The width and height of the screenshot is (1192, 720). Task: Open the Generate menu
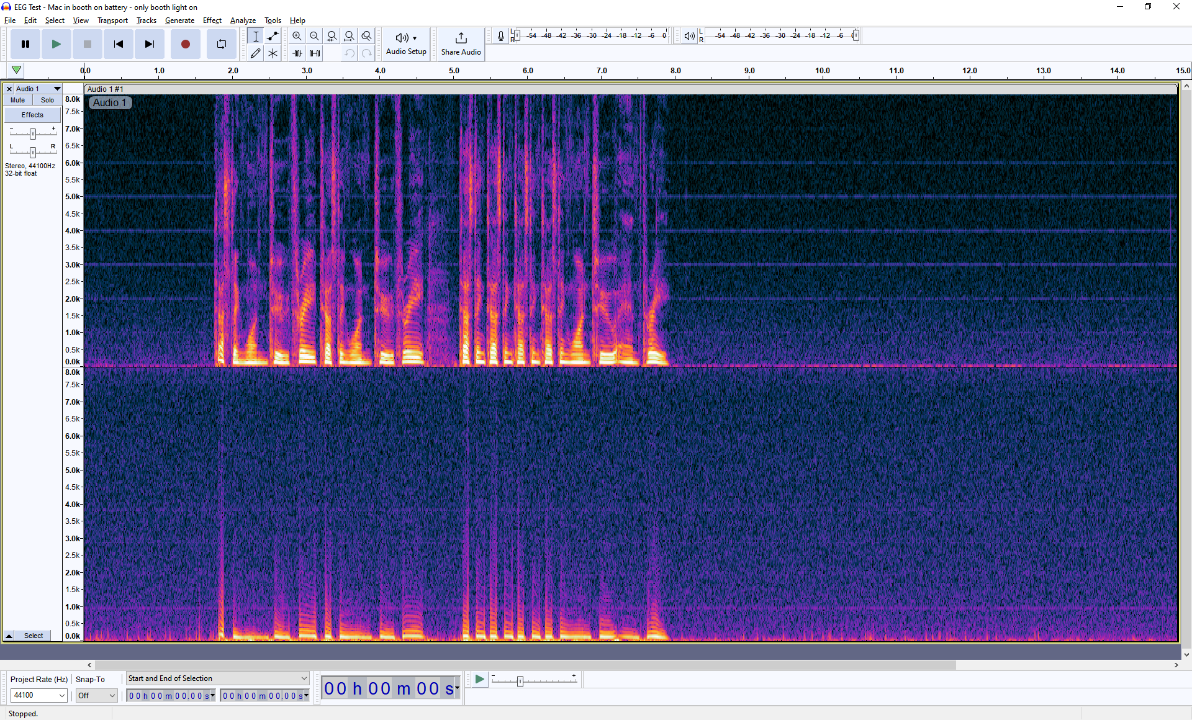179,20
